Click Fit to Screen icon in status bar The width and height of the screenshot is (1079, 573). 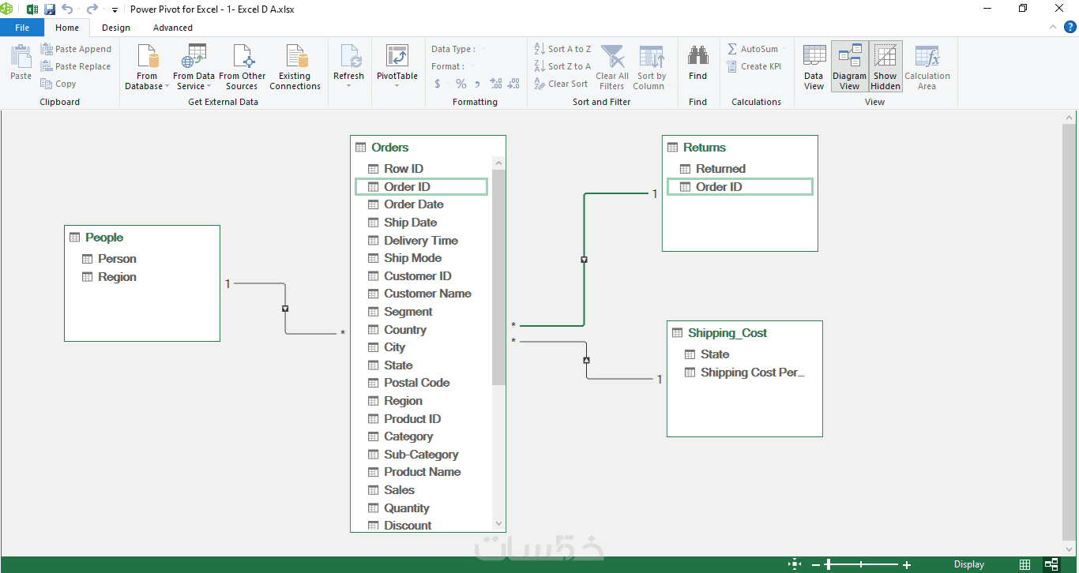pos(795,564)
